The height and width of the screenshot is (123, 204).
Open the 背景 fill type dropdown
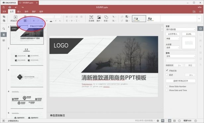[x=180, y=29]
